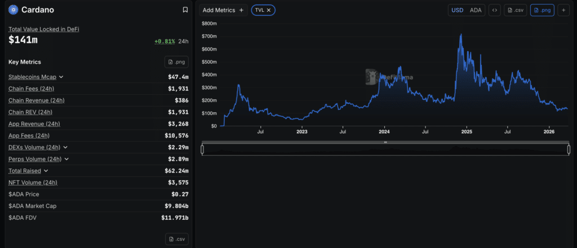Viewport: 577px width, 248px height.
Task: Expand the Total Raised row
Action: (x=46, y=171)
